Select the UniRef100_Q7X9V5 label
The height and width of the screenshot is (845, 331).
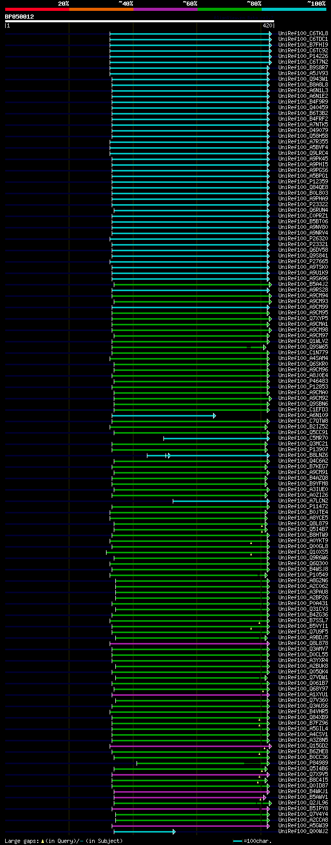pos(303,774)
